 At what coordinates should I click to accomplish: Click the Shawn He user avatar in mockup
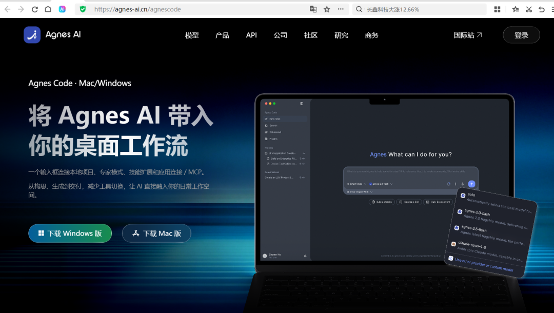coord(265,256)
